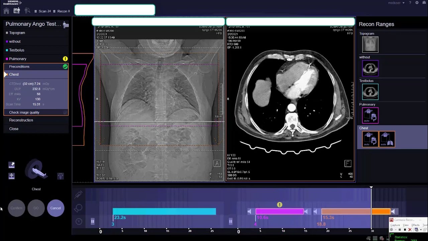Open the help question mark icon
This screenshot has height=241, width=428.
(x=410, y=3)
